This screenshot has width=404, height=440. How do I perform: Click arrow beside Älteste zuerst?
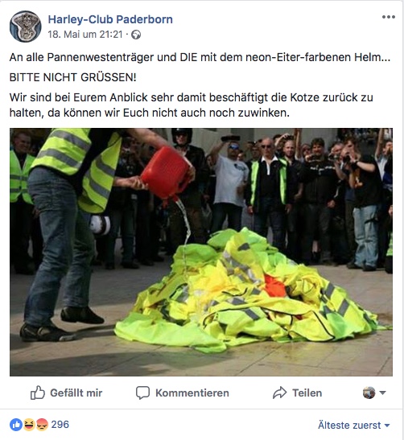tap(387, 426)
